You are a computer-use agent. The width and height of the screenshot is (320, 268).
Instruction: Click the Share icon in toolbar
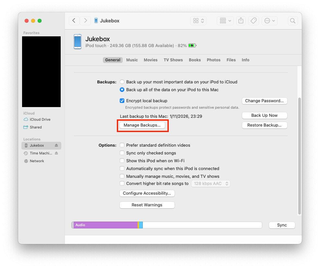click(241, 21)
